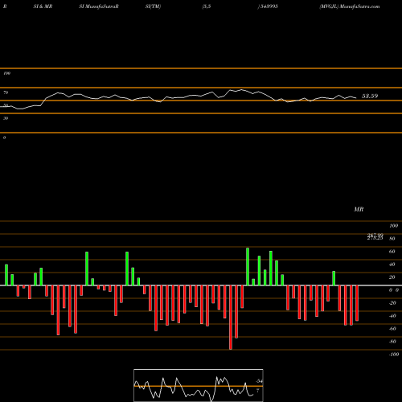The image size is (402, 402).
Task: Click the 'MR' panel label
Action: [359, 209]
